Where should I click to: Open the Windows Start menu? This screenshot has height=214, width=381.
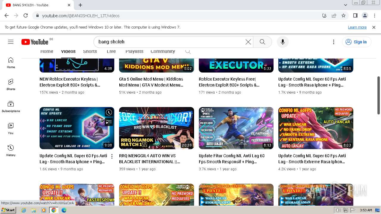pos(8,210)
